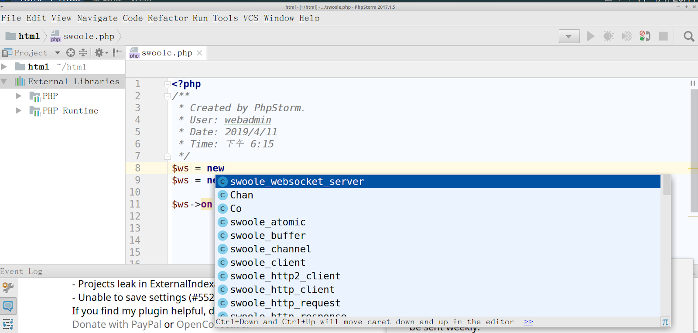The height and width of the screenshot is (333, 698).
Task: Click the >> next tip link in popup
Action: [528, 322]
